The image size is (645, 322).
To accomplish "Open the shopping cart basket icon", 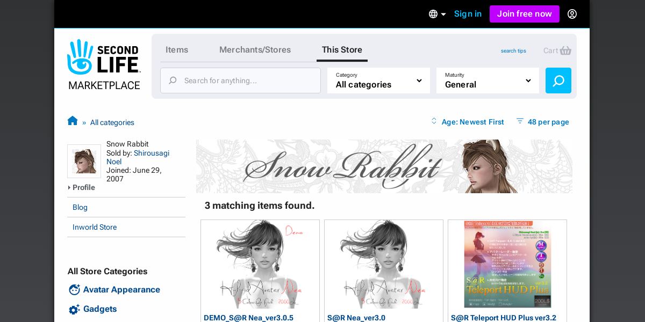I will point(565,50).
